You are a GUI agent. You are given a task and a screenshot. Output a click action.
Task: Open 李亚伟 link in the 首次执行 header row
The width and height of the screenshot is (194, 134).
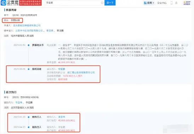click(x=19, y=102)
